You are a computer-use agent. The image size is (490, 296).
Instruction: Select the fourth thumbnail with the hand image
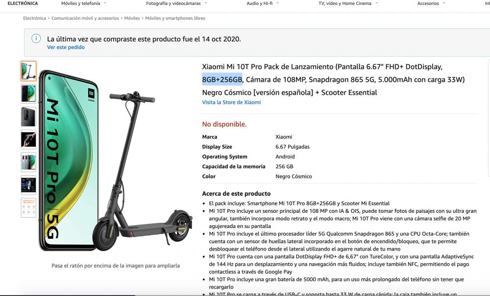(28, 139)
